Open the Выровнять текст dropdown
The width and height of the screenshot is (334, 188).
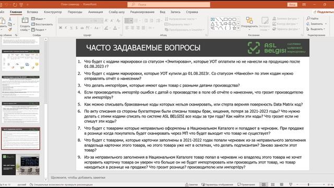[x=178, y=25]
